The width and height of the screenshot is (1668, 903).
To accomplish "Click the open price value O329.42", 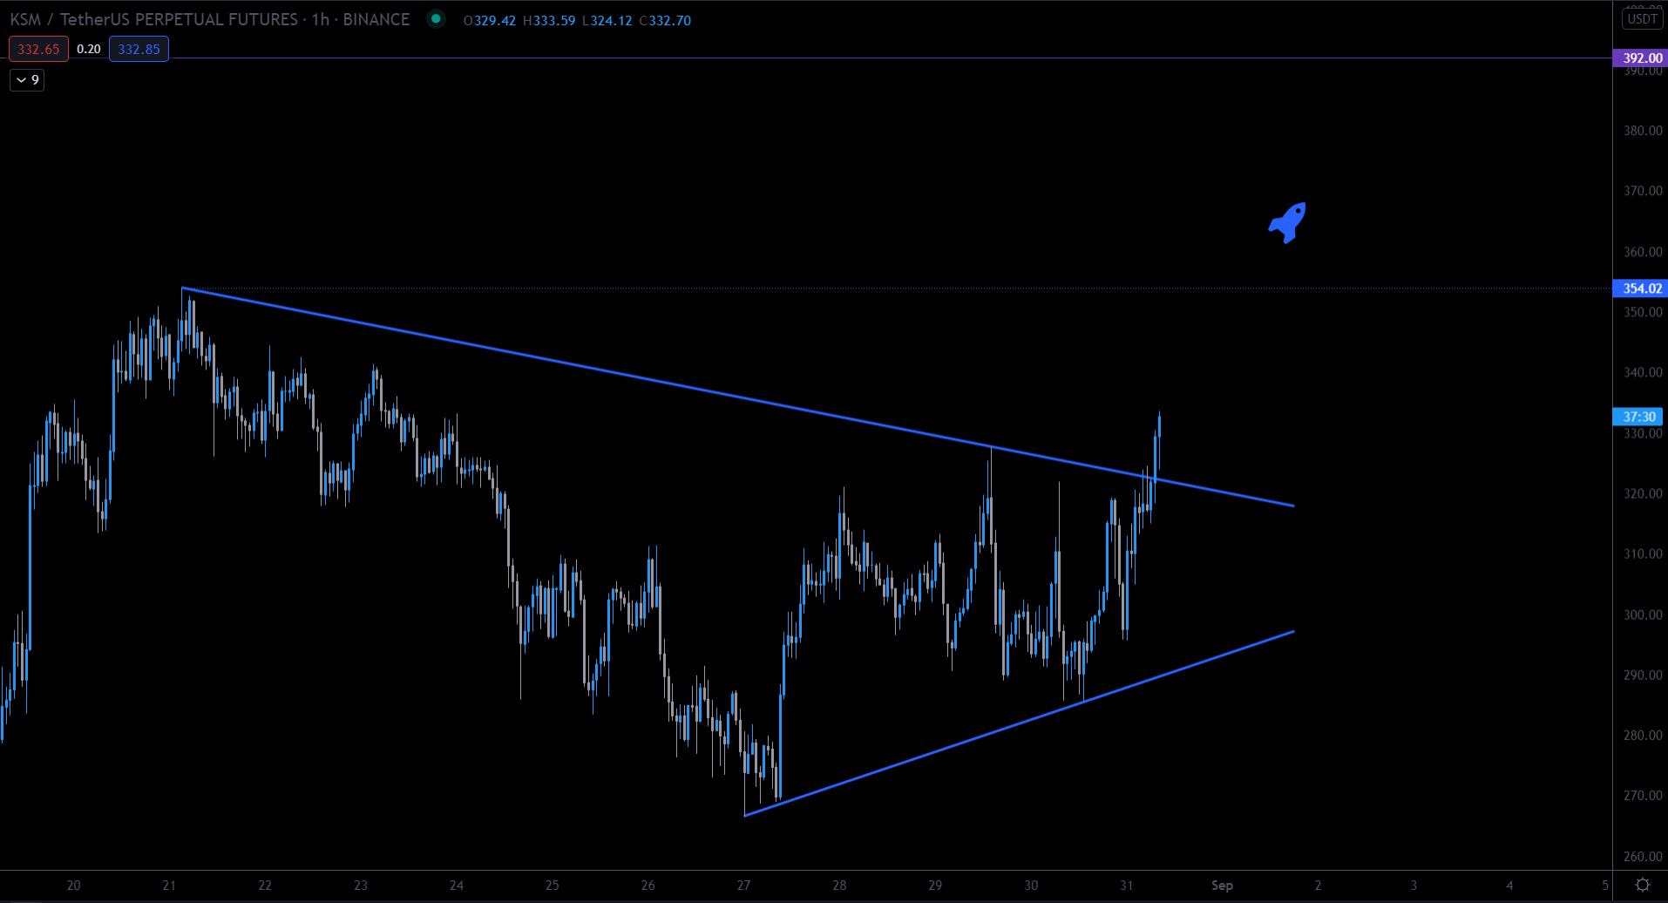I will pyautogui.click(x=490, y=20).
